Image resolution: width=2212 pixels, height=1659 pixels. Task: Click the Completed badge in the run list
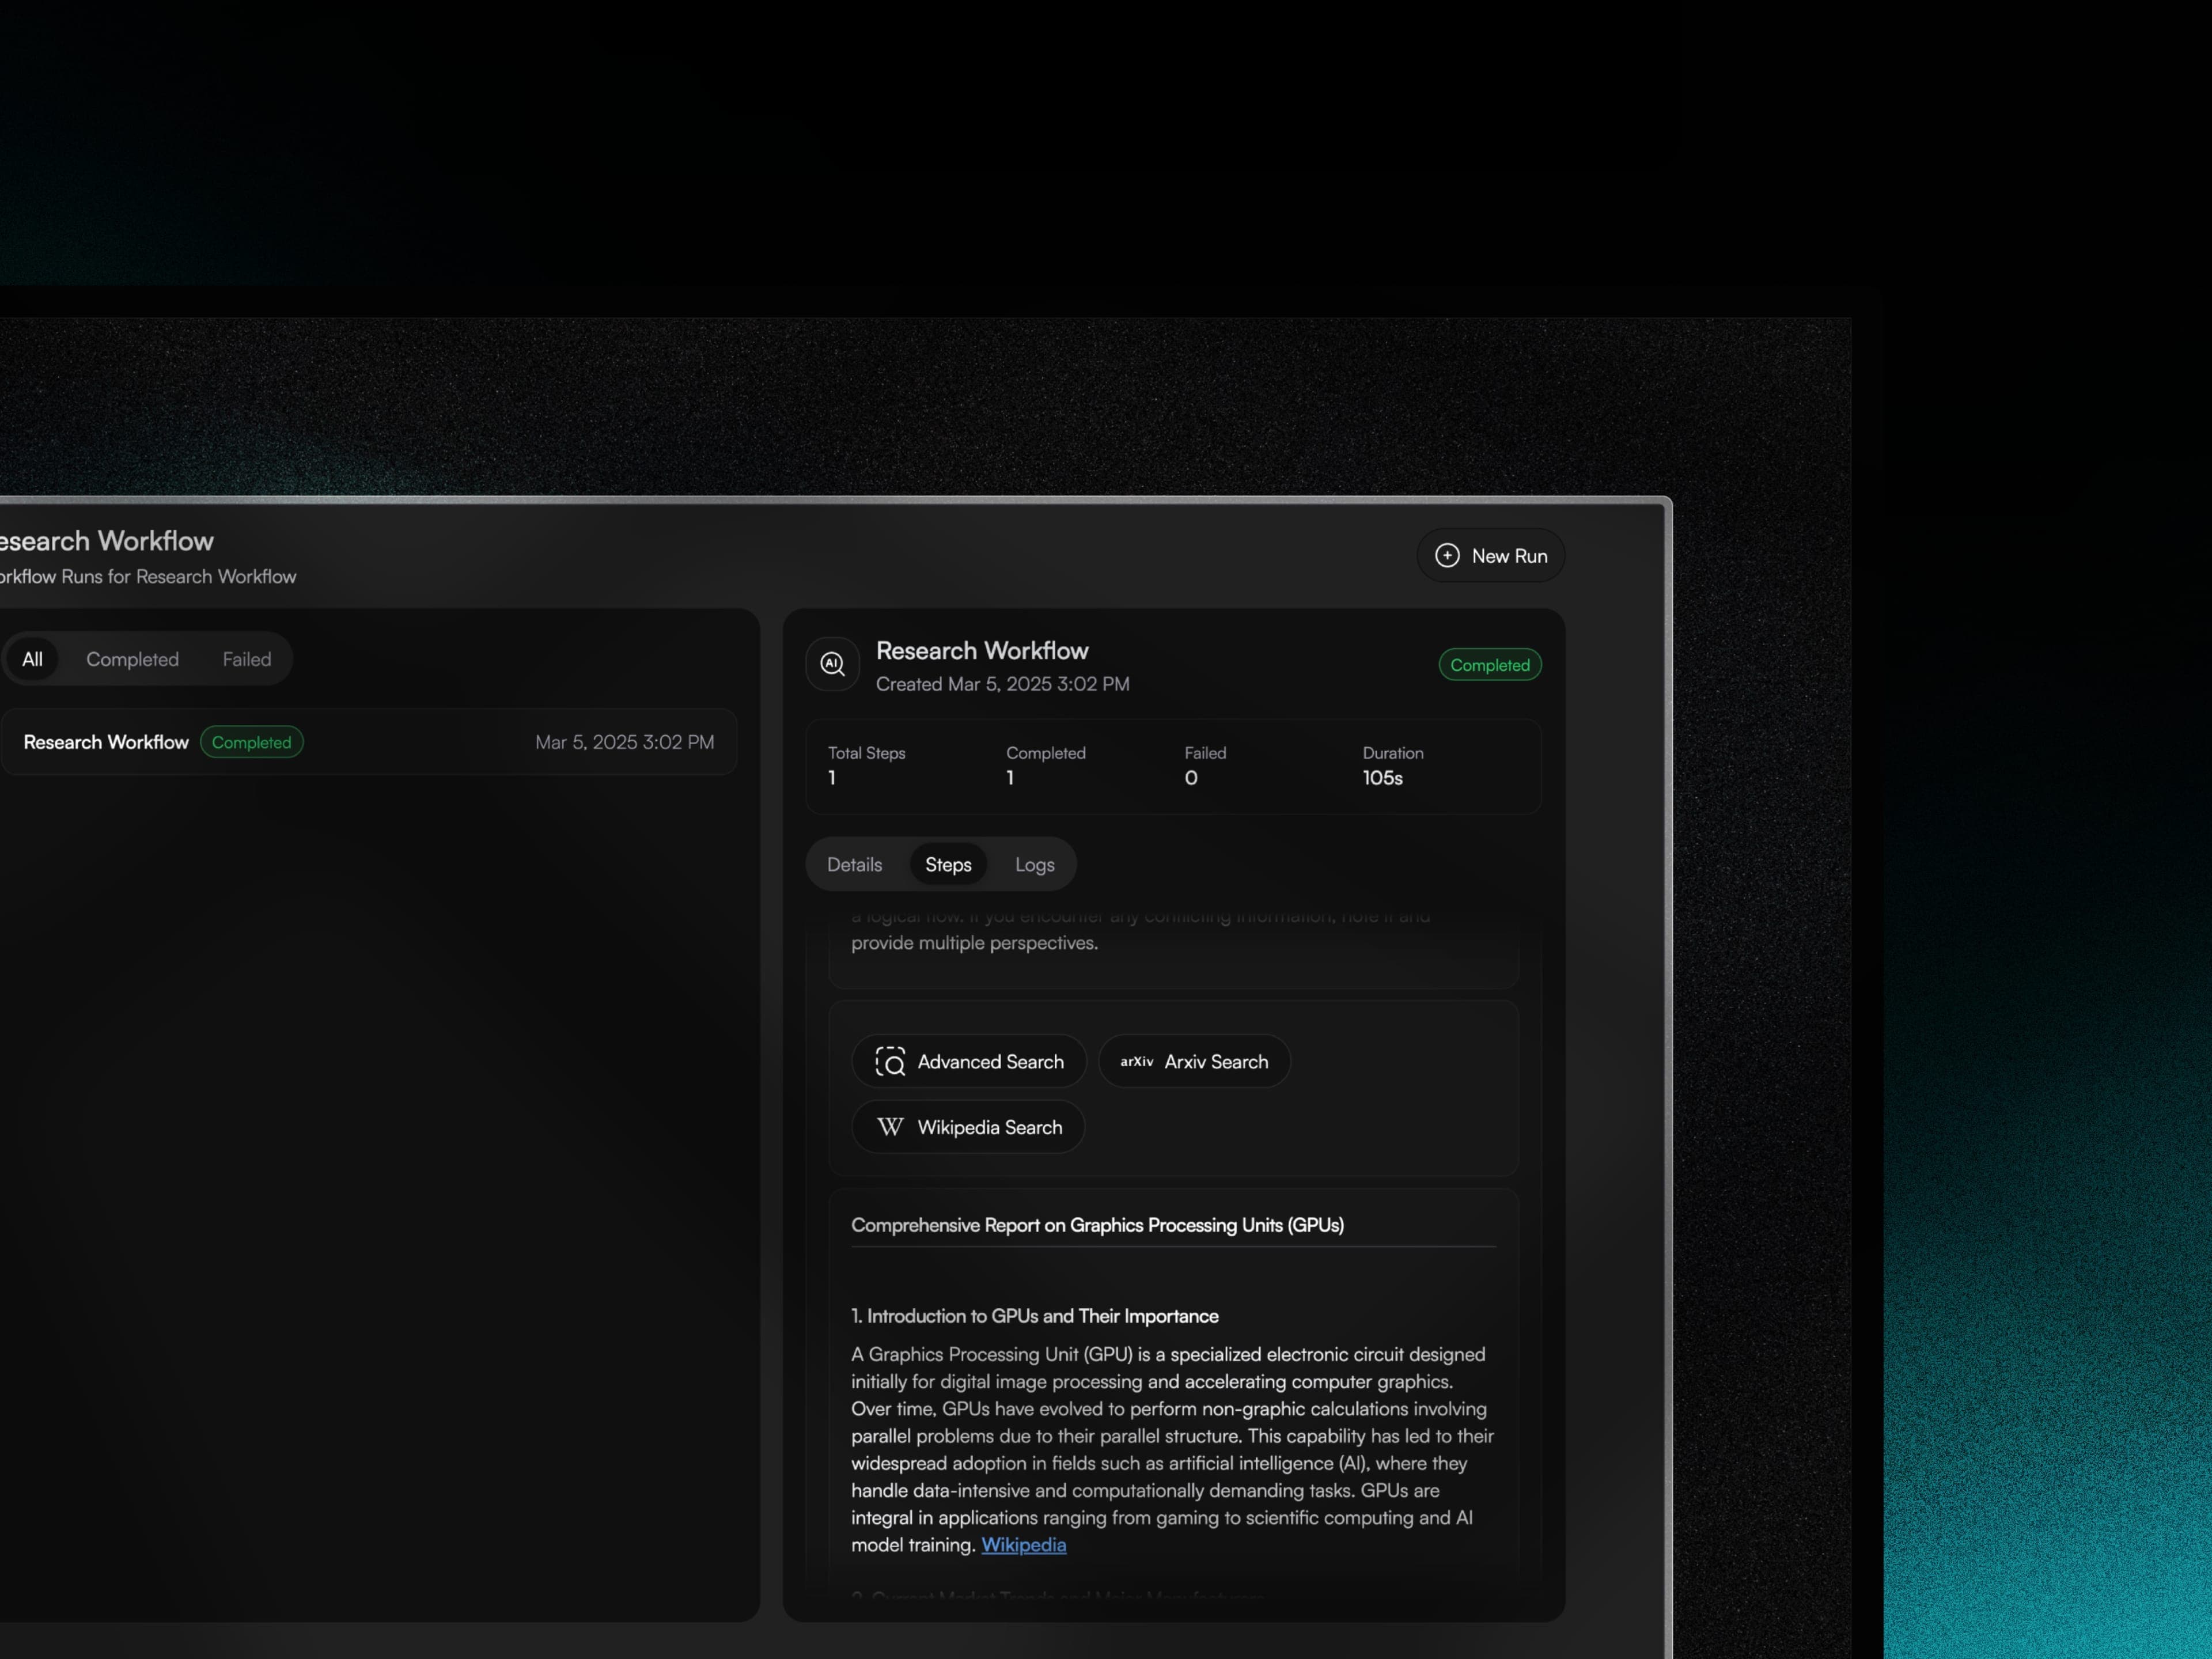coord(252,742)
